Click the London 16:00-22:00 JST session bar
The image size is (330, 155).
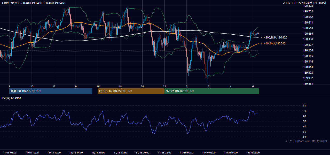[131, 91]
